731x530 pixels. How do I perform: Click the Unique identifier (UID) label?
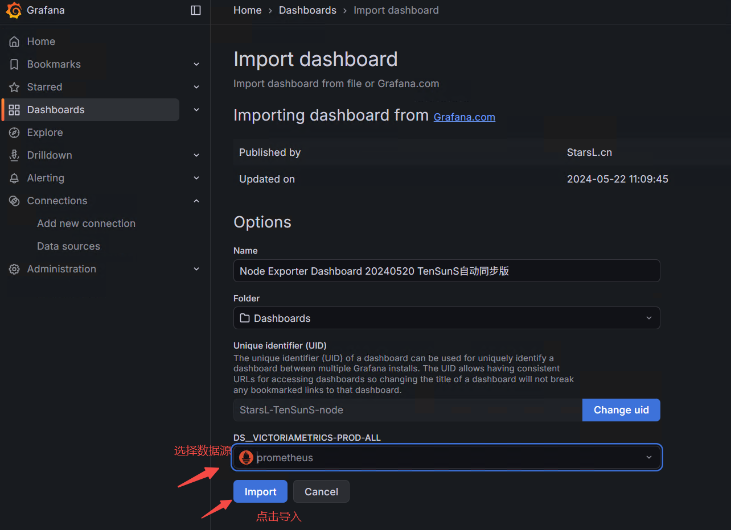pyautogui.click(x=280, y=345)
